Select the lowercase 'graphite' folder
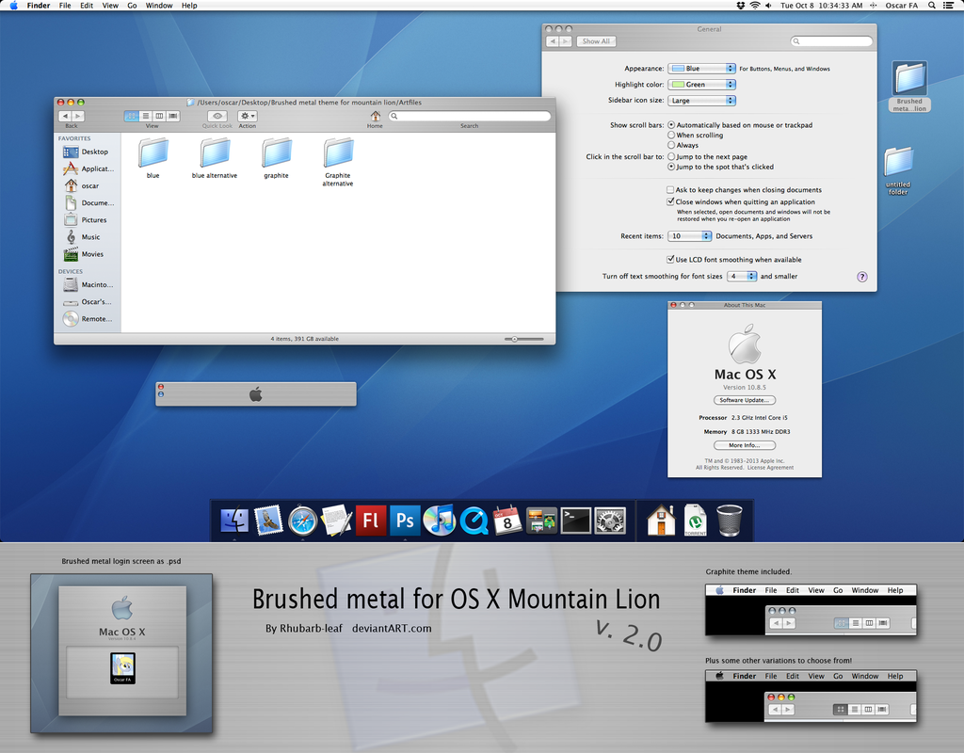964x753 pixels. pos(276,158)
